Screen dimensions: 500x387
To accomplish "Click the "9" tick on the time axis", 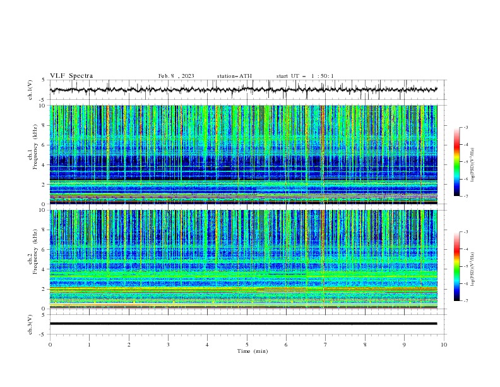I will tap(404, 345).
